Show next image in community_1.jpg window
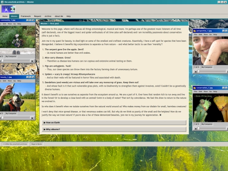 tap(32, 61)
